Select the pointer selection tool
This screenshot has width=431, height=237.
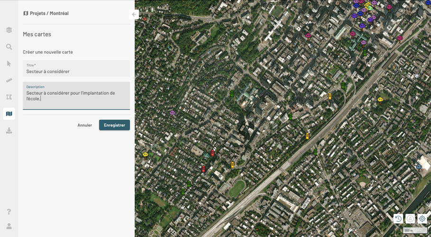(x=9, y=64)
